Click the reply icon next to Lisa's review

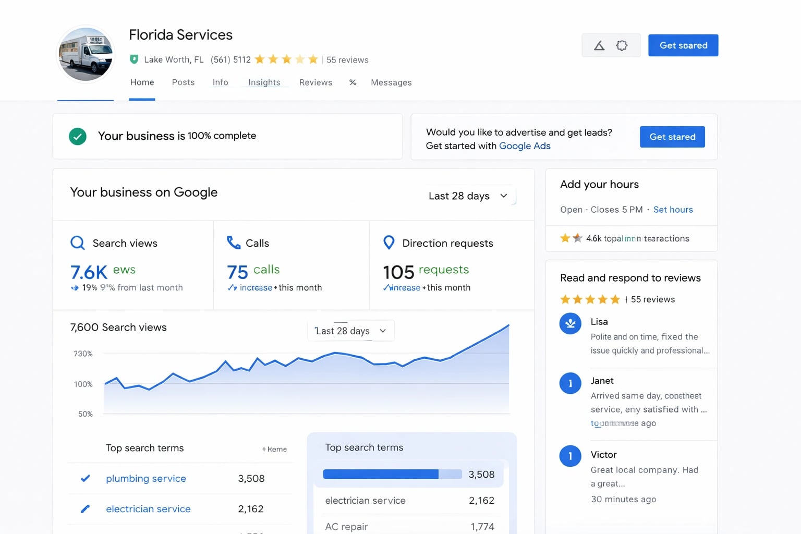(570, 323)
